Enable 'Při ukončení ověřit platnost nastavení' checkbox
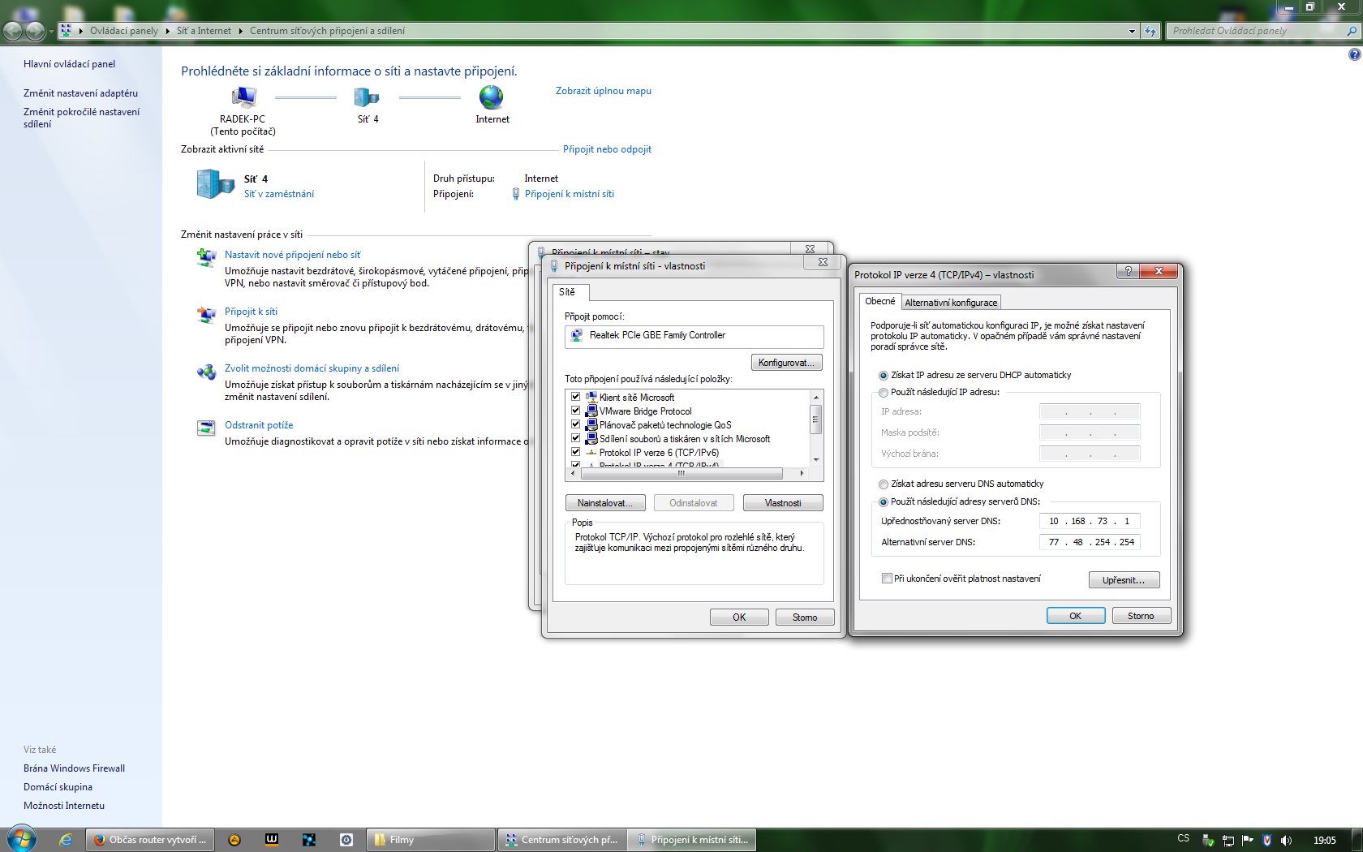 pyautogui.click(x=887, y=579)
